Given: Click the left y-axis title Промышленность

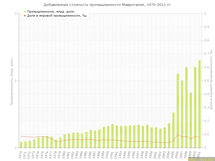Looking at the screenshot, I should pos(12,80).
